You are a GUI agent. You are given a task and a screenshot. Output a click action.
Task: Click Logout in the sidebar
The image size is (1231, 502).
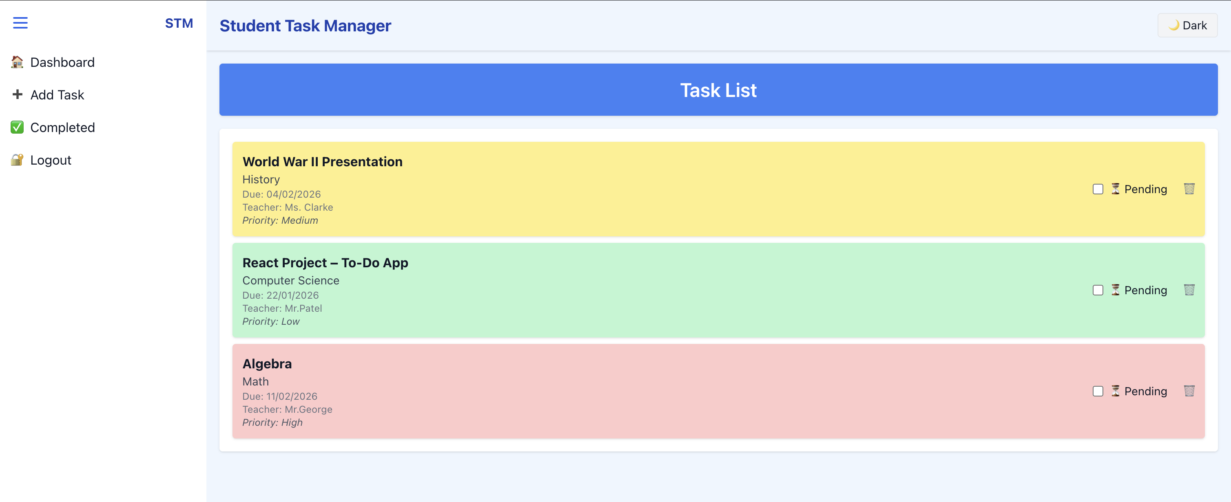click(x=51, y=160)
